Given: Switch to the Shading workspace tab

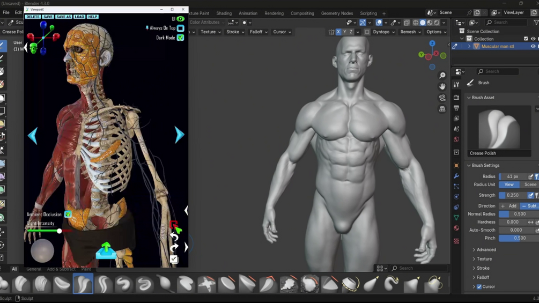Looking at the screenshot, I should pos(224,13).
